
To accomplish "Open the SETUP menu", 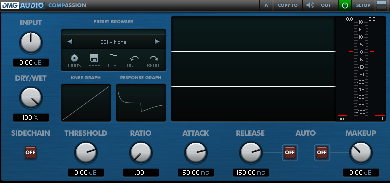I will click(x=363, y=5).
